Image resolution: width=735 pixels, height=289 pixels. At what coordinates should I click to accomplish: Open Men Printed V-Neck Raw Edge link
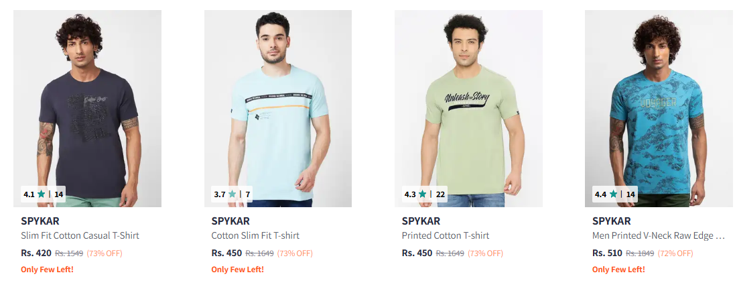point(659,235)
